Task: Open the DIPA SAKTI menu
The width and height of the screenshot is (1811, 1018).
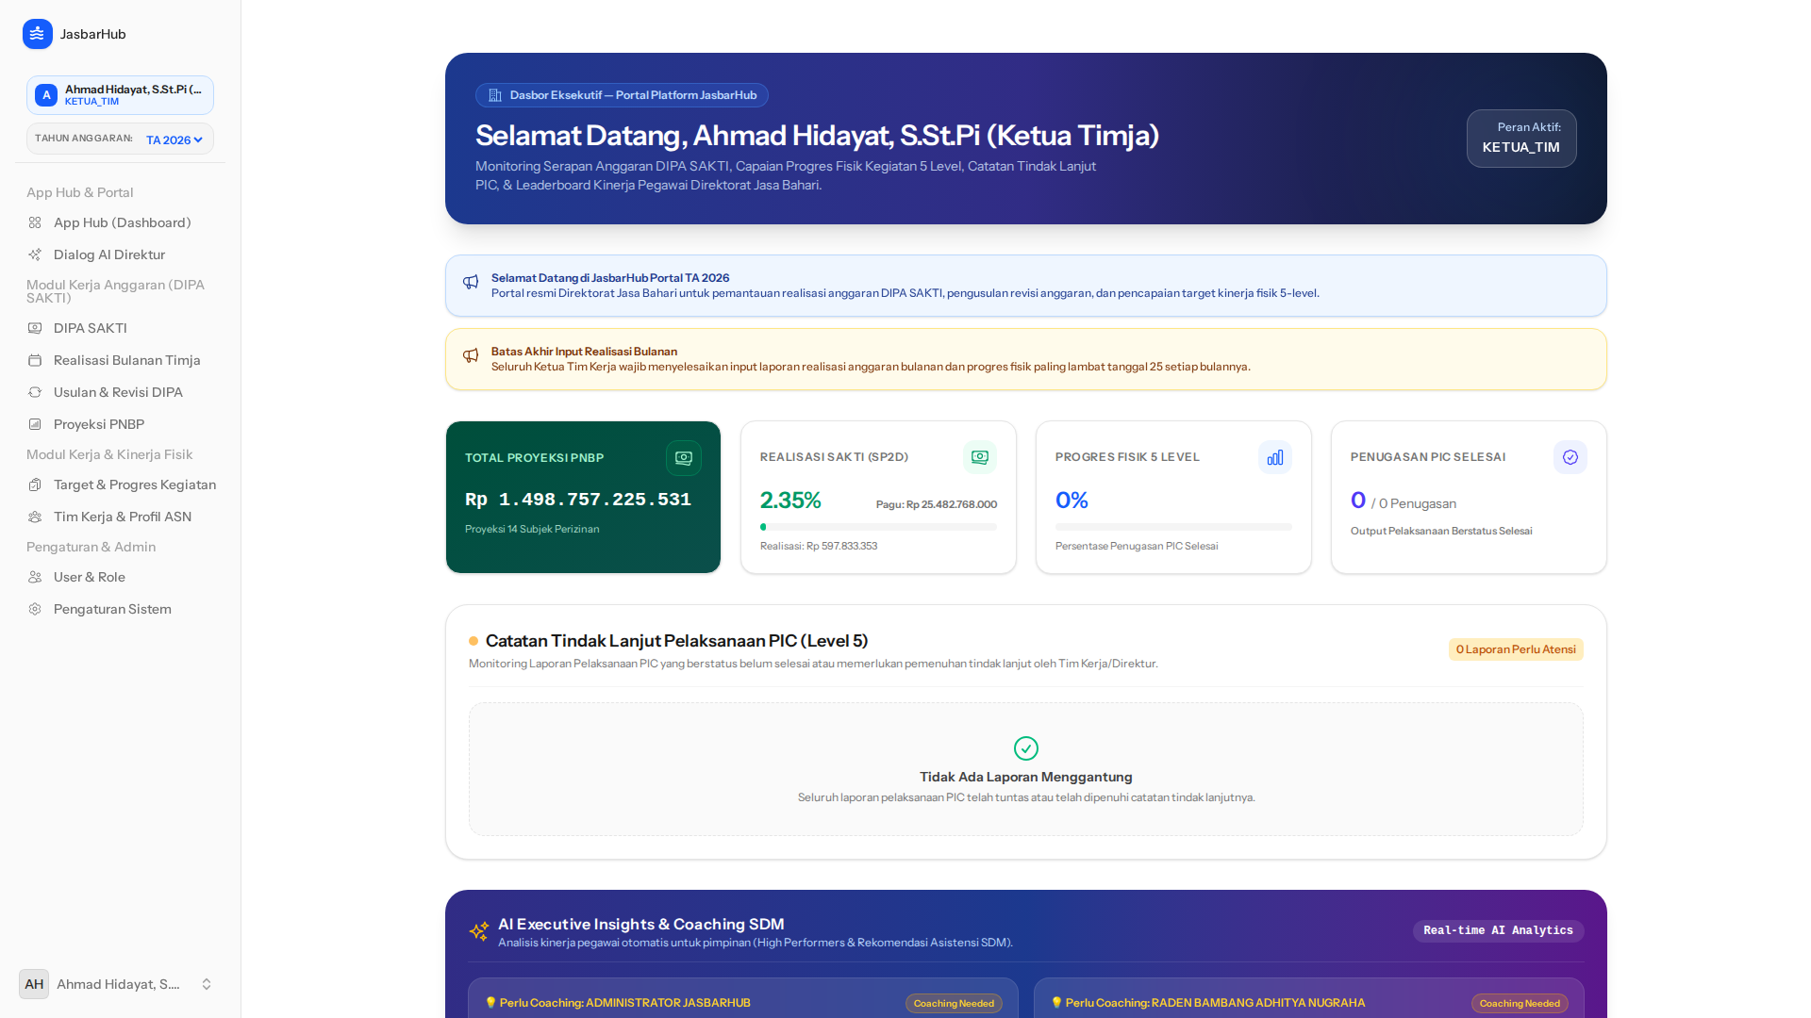Action: (x=121, y=328)
